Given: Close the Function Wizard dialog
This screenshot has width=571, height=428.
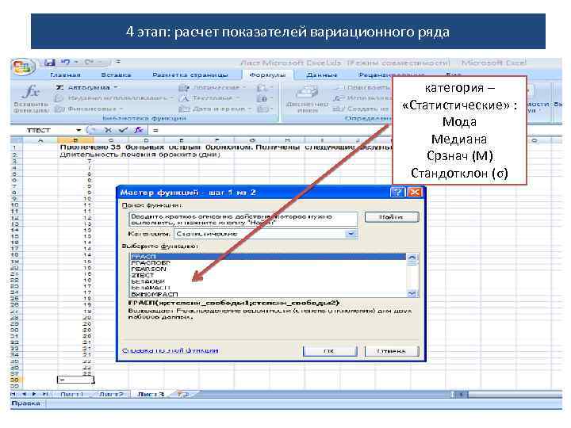Looking at the screenshot, I should point(415,192).
